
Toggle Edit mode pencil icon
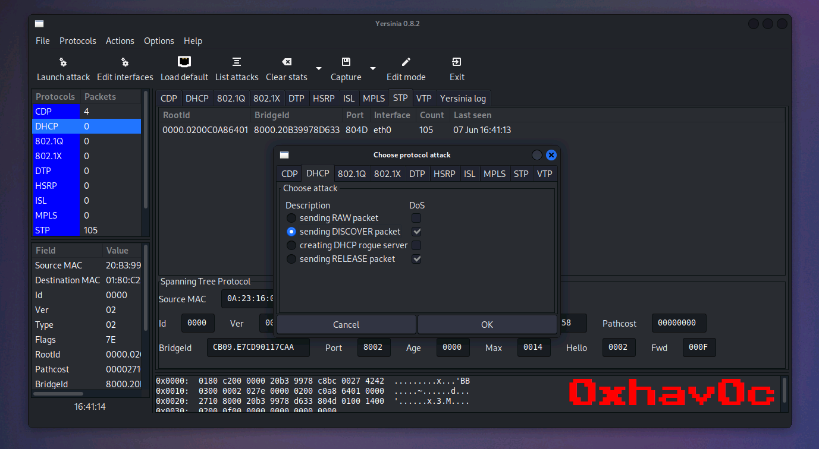[x=406, y=62]
